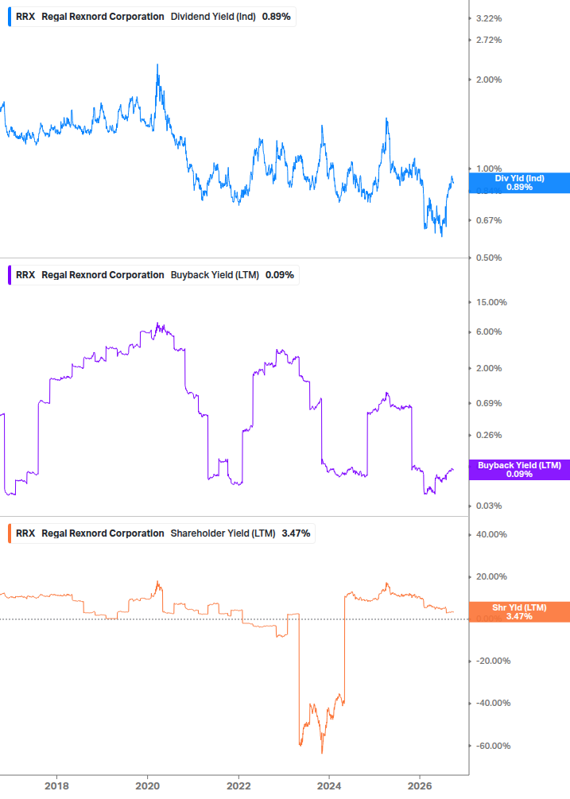Click the 3.22% tick on dividend yield axis
570x799 pixels.
pyautogui.click(x=488, y=18)
